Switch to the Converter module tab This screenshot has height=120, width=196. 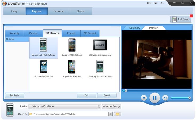[59, 11]
